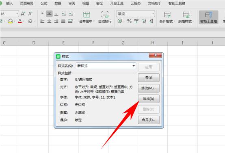The width and height of the screenshot is (225, 153).
Task: Click the eraser clear format icon
Action: tap(30, 21)
